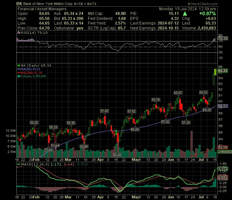Click the 57.18 trough price label
The height and width of the screenshot is (200, 232).
186,123
